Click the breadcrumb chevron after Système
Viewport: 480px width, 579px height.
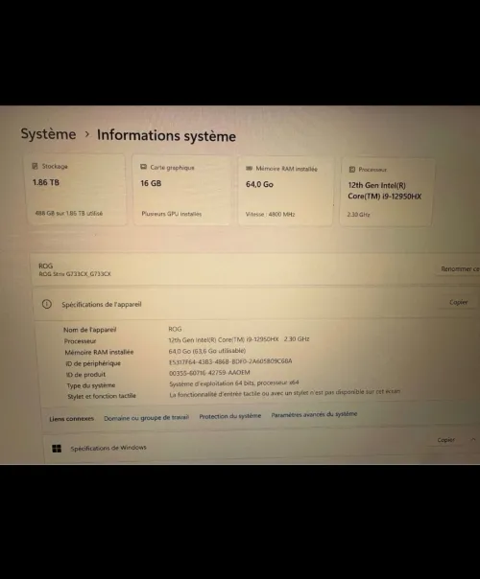87,134
